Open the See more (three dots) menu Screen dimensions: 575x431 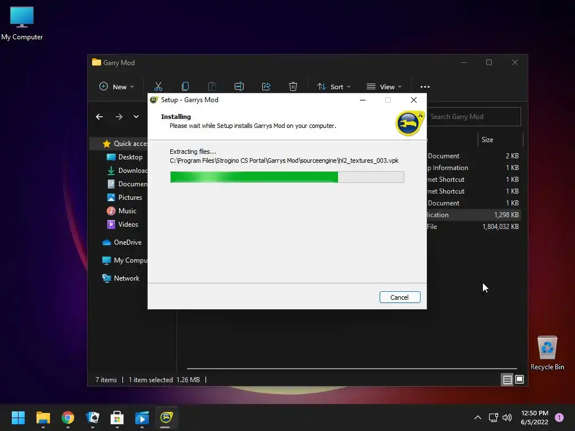point(425,87)
